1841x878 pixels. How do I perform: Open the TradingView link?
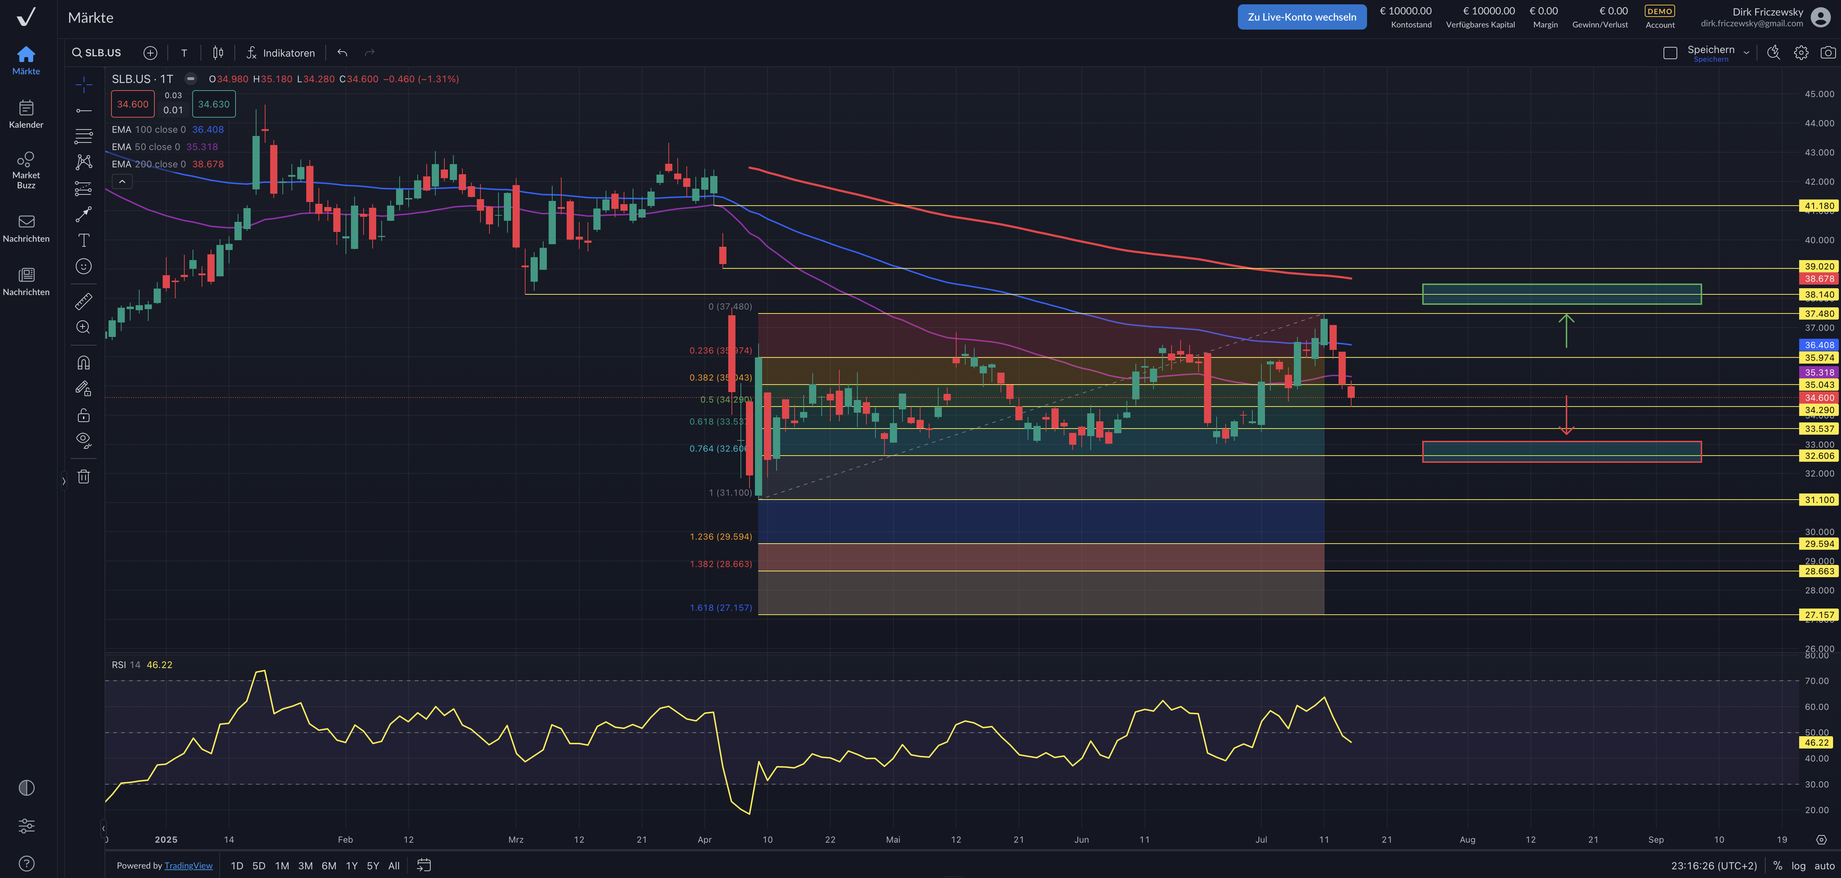tap(188, 866)
